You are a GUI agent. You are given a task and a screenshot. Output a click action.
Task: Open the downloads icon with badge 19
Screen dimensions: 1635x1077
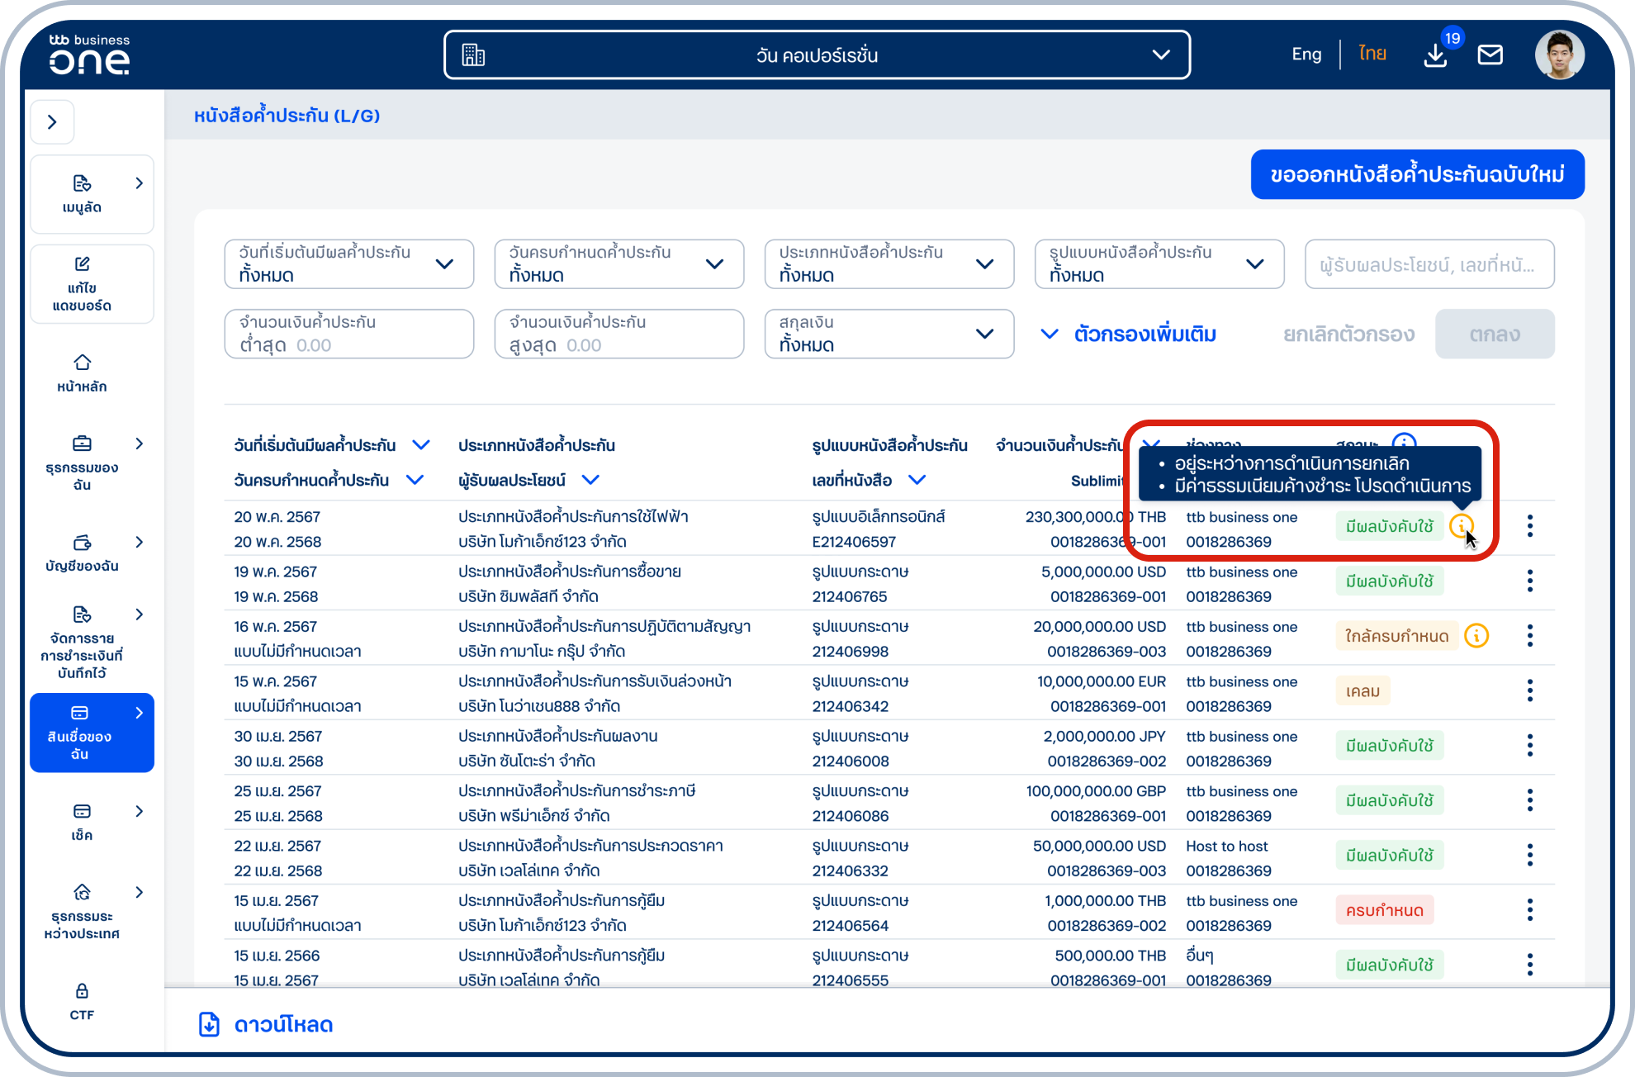(x=1436, y=55)
